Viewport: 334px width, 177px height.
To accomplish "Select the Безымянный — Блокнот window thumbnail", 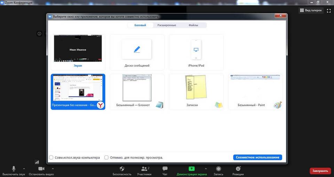I will pos(137,92).
